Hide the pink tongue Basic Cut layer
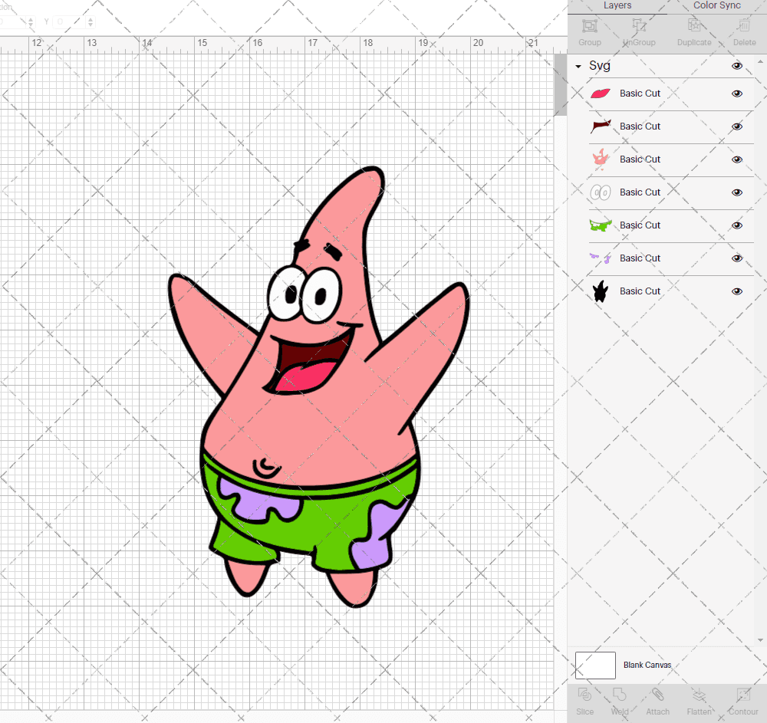 (x=736, y=94)
